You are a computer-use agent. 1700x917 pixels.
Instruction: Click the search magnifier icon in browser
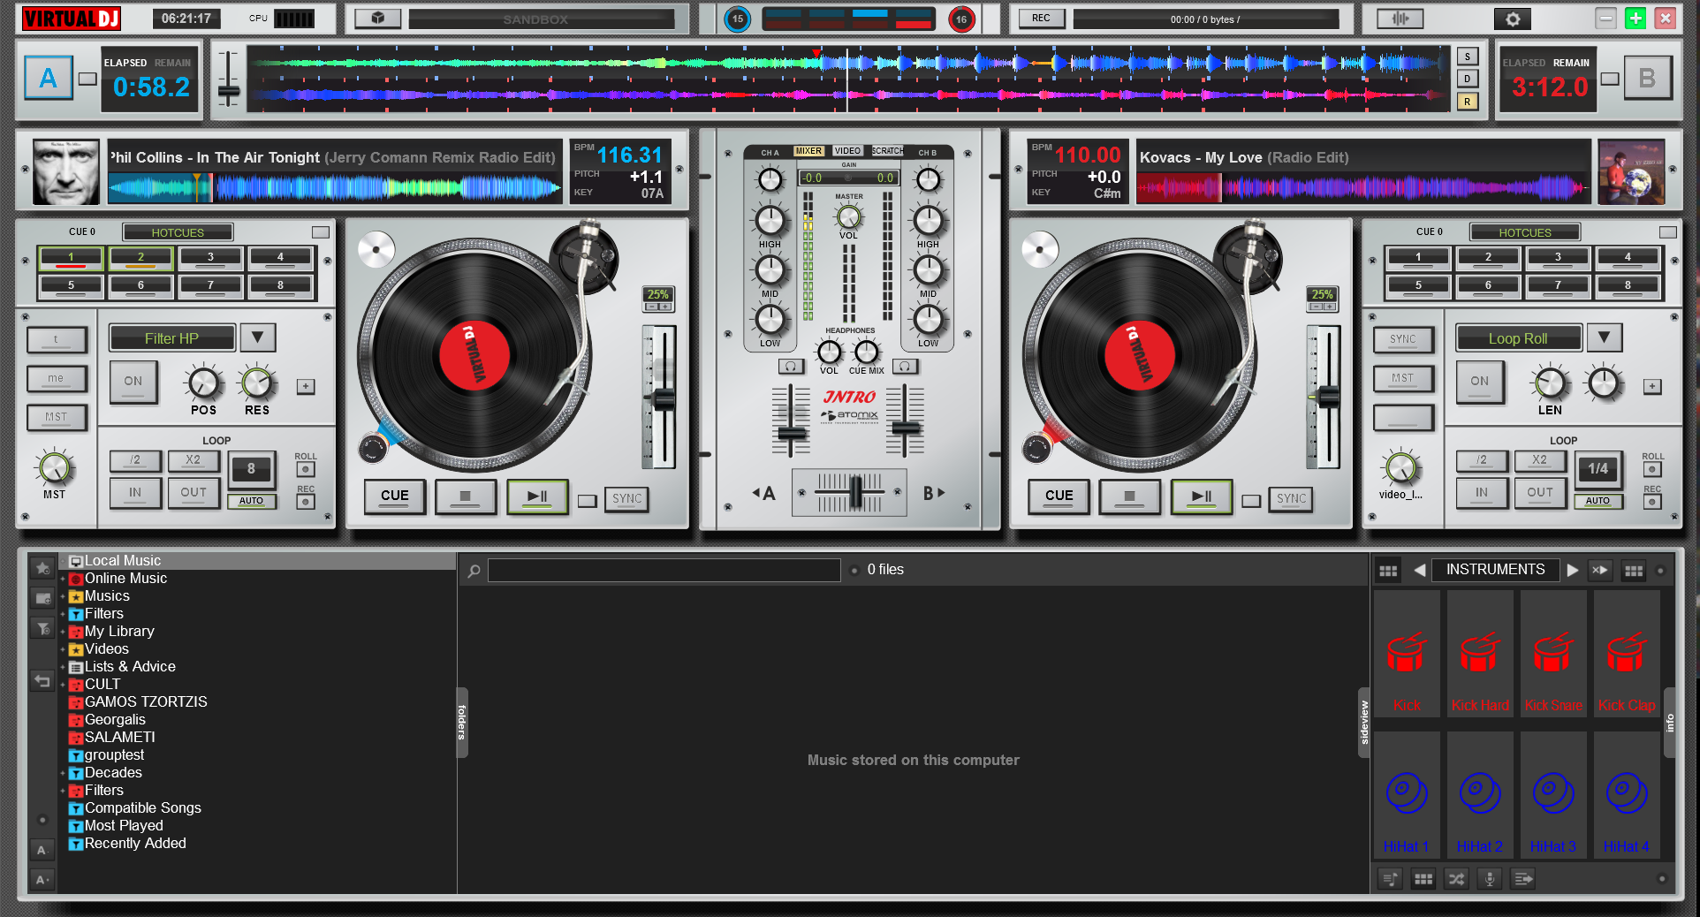tap(474, 571)
